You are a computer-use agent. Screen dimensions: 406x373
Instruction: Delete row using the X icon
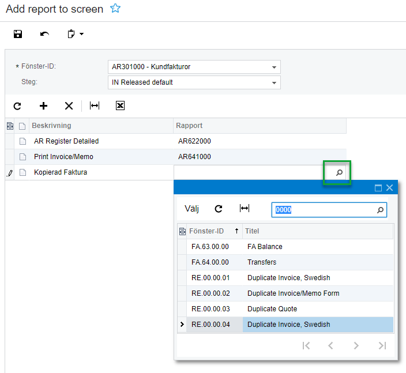[69, 106]
